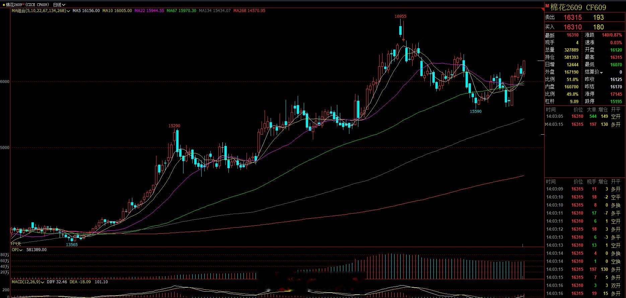Click the 最低 value 16070
Screen dimensions: 626x298
616,65
